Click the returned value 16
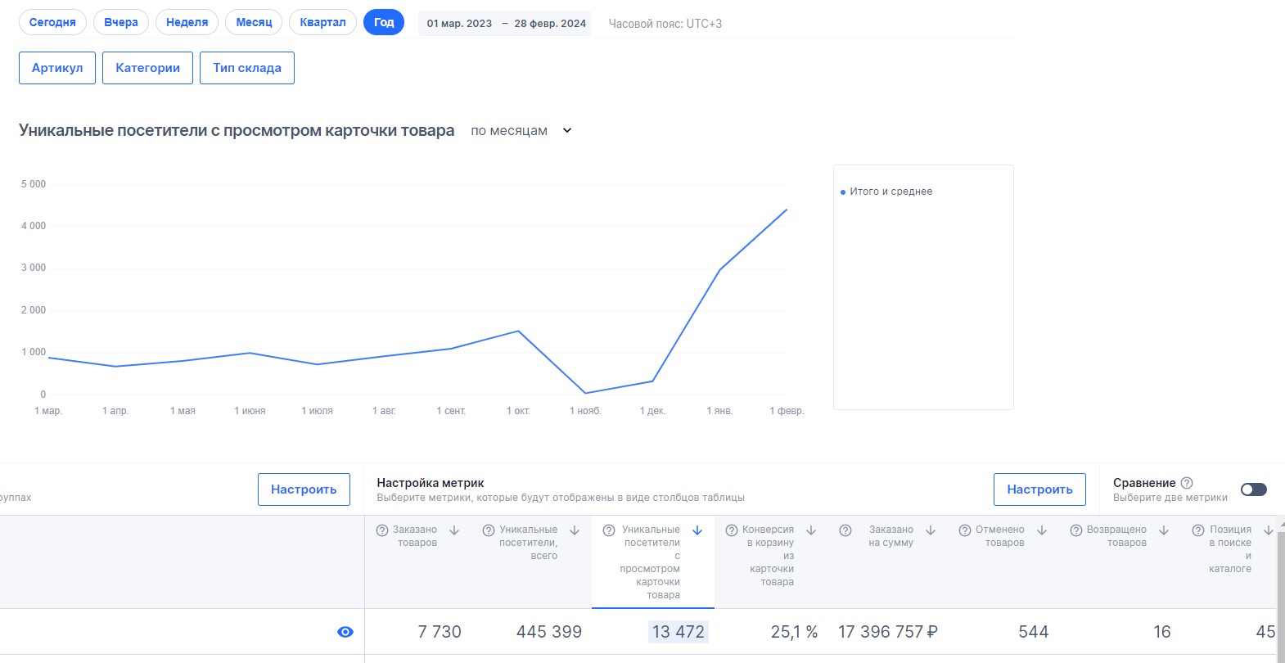This screenshot has width=1285, height=663. click(1162, 632)
